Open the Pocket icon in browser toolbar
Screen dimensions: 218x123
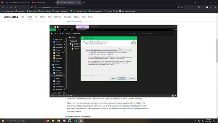(199, 7)
